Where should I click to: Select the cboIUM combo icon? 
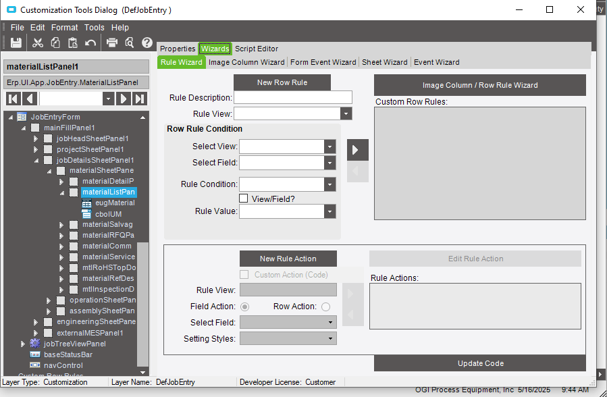[x=86, y=213]
